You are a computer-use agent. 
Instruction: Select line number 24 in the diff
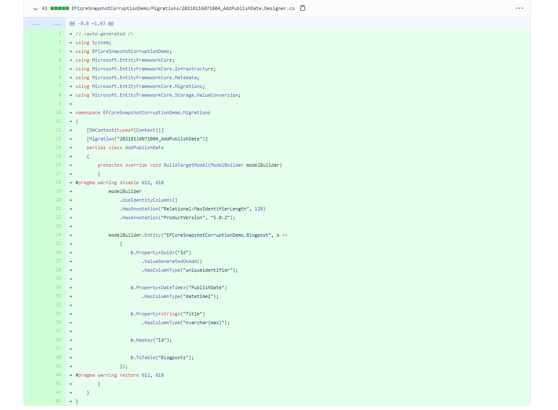coord(58,235)
